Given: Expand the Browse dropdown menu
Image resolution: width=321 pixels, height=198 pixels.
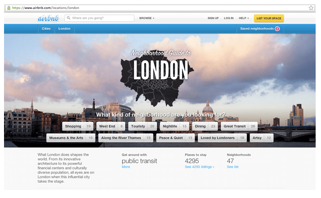Looking at the screenshot, I should click(x=147, y=18).
